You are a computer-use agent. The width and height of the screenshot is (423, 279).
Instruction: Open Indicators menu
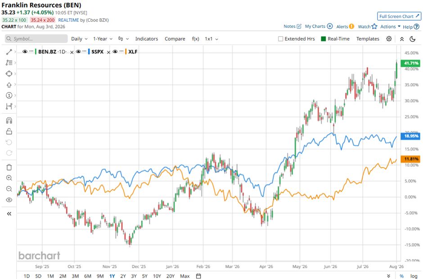click(147, 39)
